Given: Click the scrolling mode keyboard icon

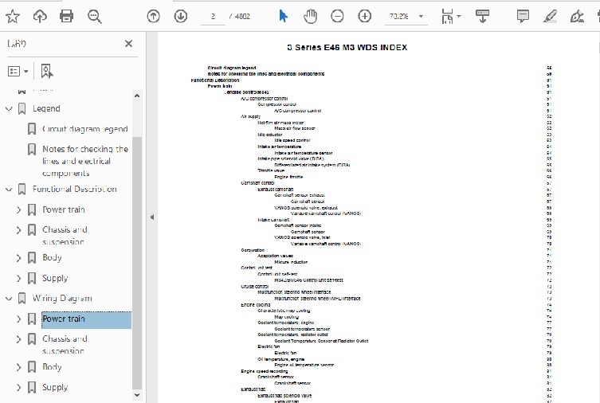Looking at the screenshot, I should (x=483, y=17).
